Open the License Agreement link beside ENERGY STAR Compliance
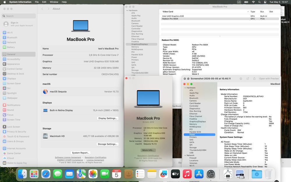The height and width of the screenshot is (182, 291). coord(95,160)
